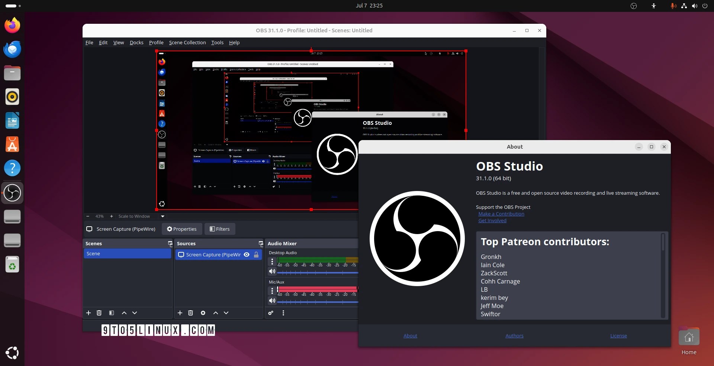Move source up with arrow icon
Screen dimensions: 714x366
[x=216, y=313]
